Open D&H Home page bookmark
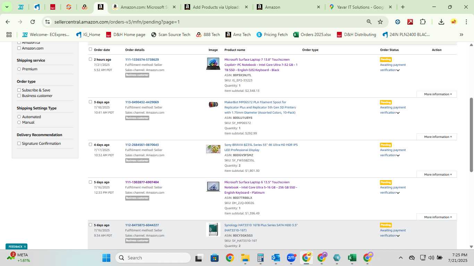 click(x=126, y=35)
